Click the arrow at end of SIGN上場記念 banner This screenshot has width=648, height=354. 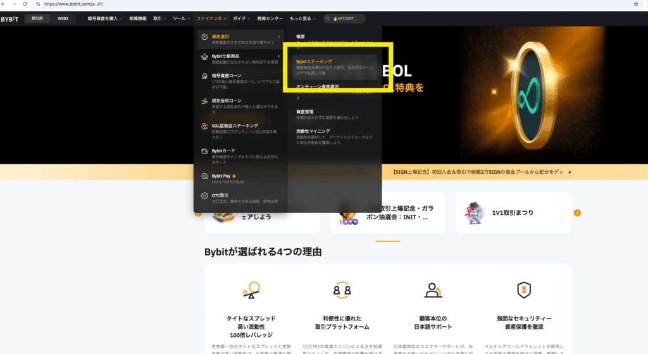pos(570,172)
